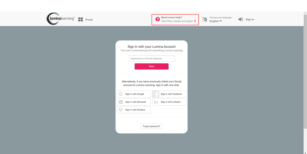Select Sign in from header
Viewport: 307px width, 154px height.
click(250, 19)
